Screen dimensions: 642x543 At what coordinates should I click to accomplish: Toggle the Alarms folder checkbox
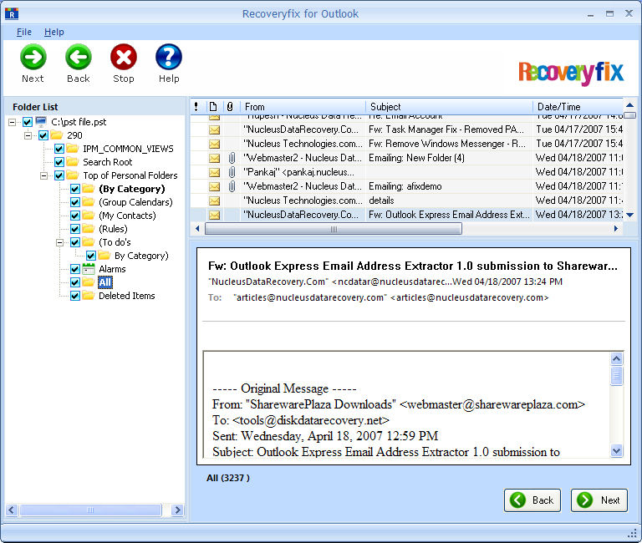(x=75, y=269)
